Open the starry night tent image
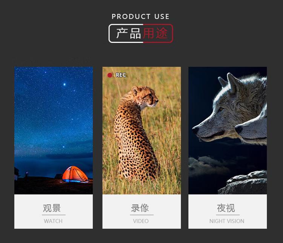The width and height of the screenshot is (283, 243). [x=54, y=130]
